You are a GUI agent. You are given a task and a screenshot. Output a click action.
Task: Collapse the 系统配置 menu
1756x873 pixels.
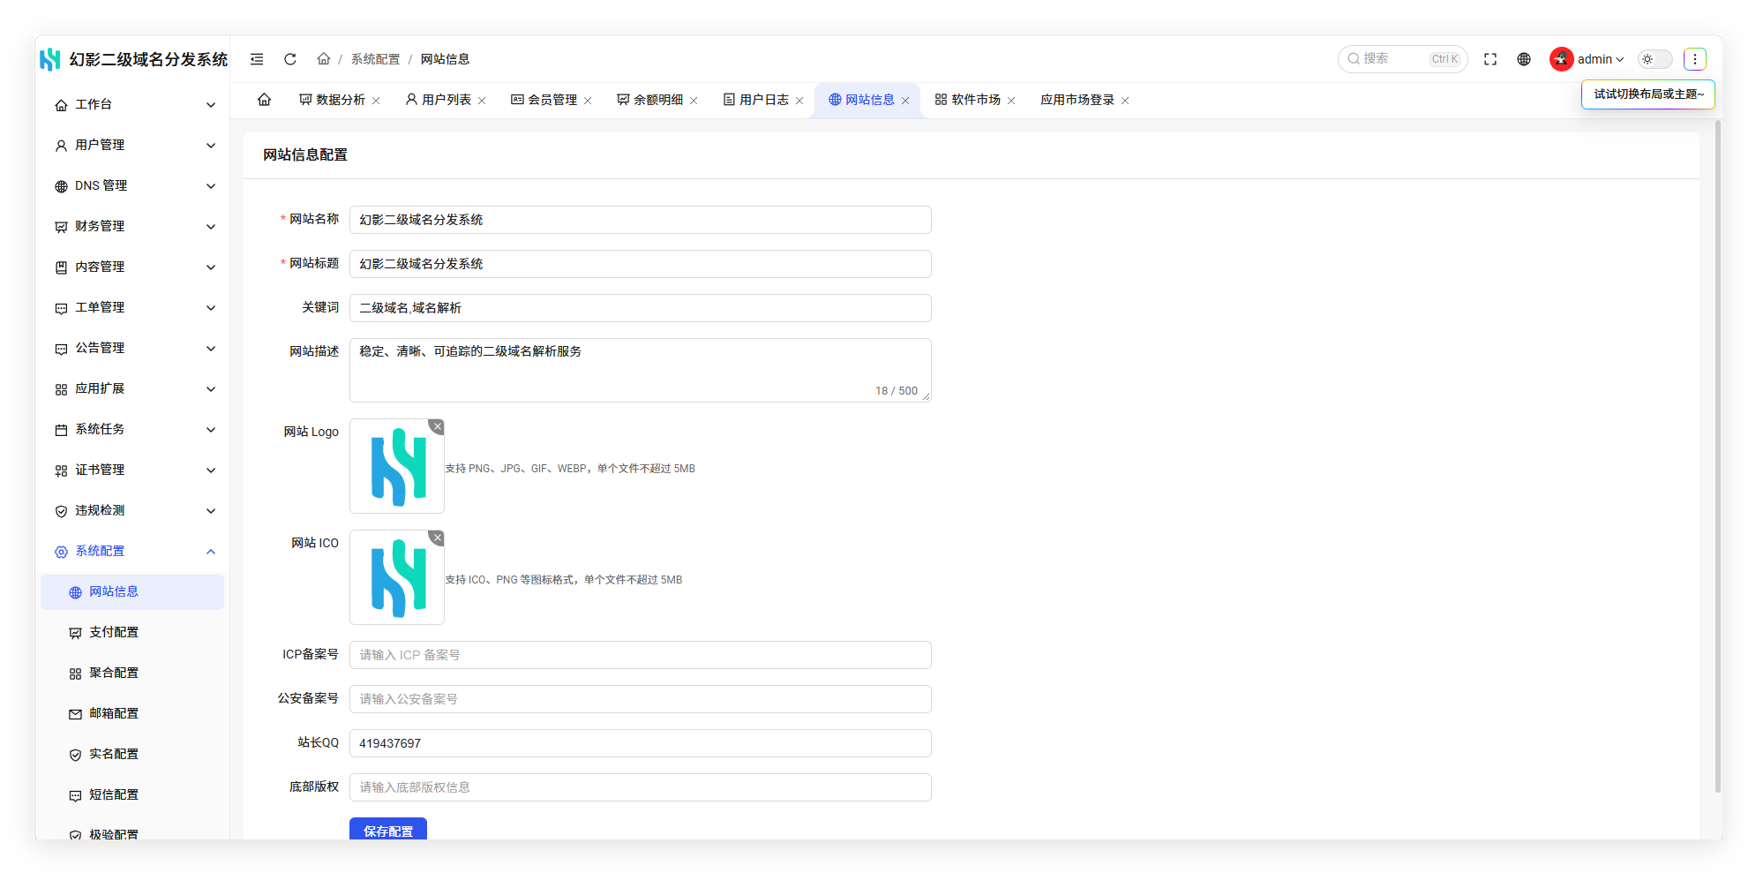point(132,551)
